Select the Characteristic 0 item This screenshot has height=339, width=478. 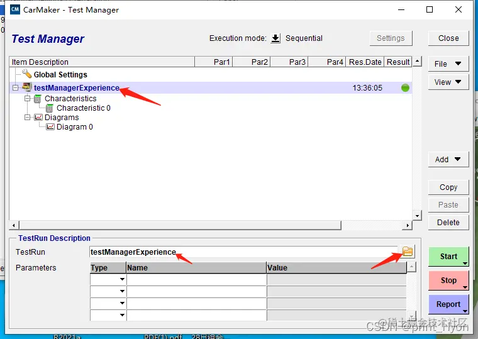(x=84, y=108)
